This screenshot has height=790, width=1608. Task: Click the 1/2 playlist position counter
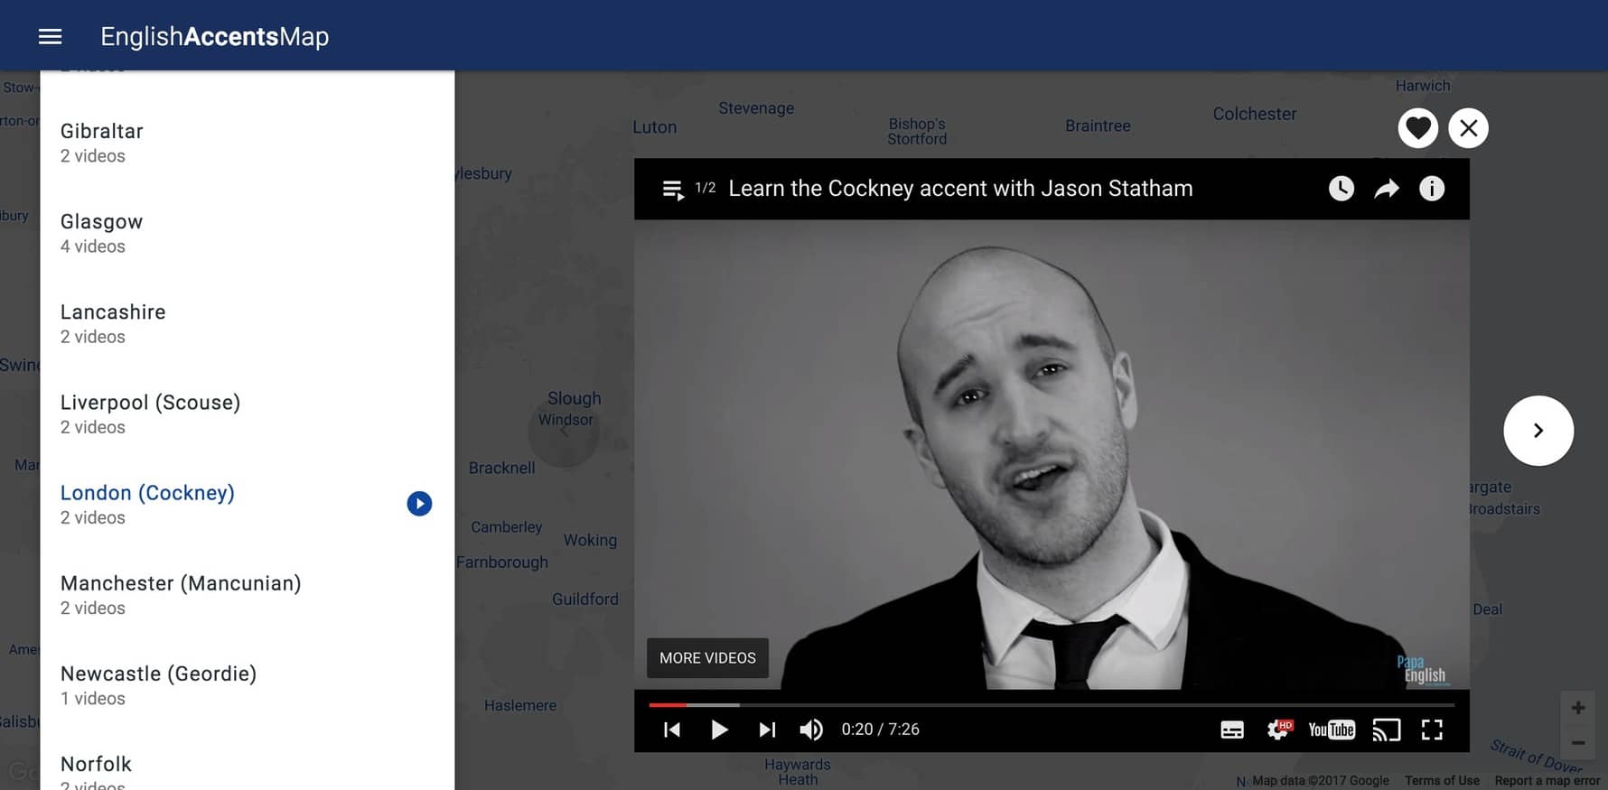pyautogui.click(x=706, y=188)
